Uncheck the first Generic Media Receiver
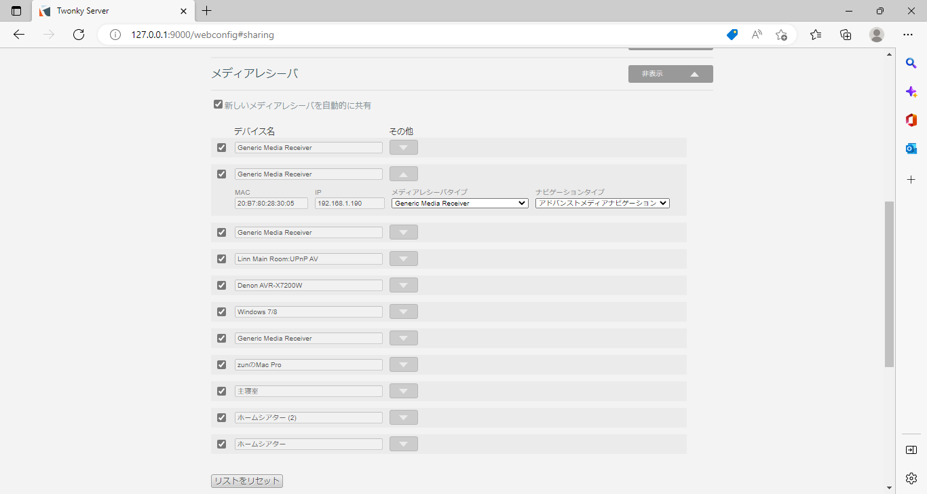The width and height of the screenshot is (927, 494). coord(221,147)
